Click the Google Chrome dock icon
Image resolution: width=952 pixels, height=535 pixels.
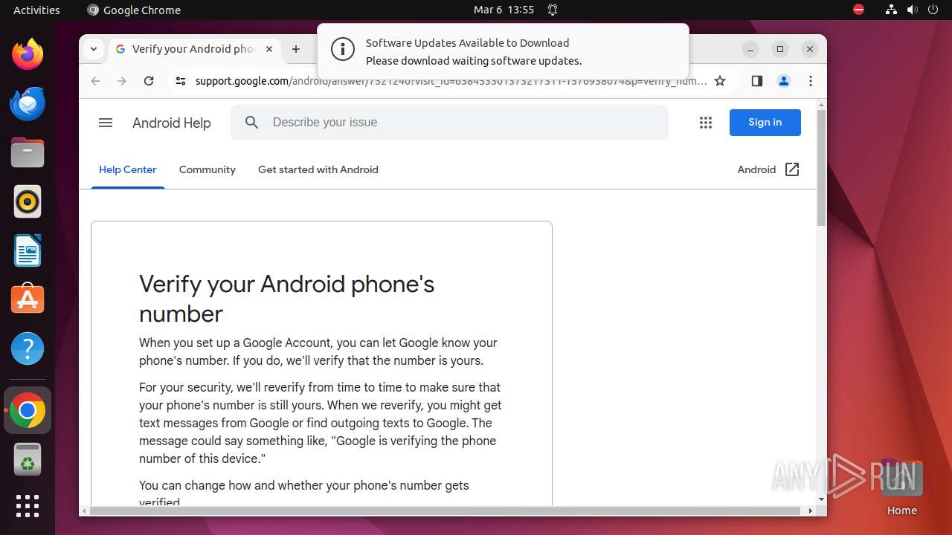(x=28, y=410)
